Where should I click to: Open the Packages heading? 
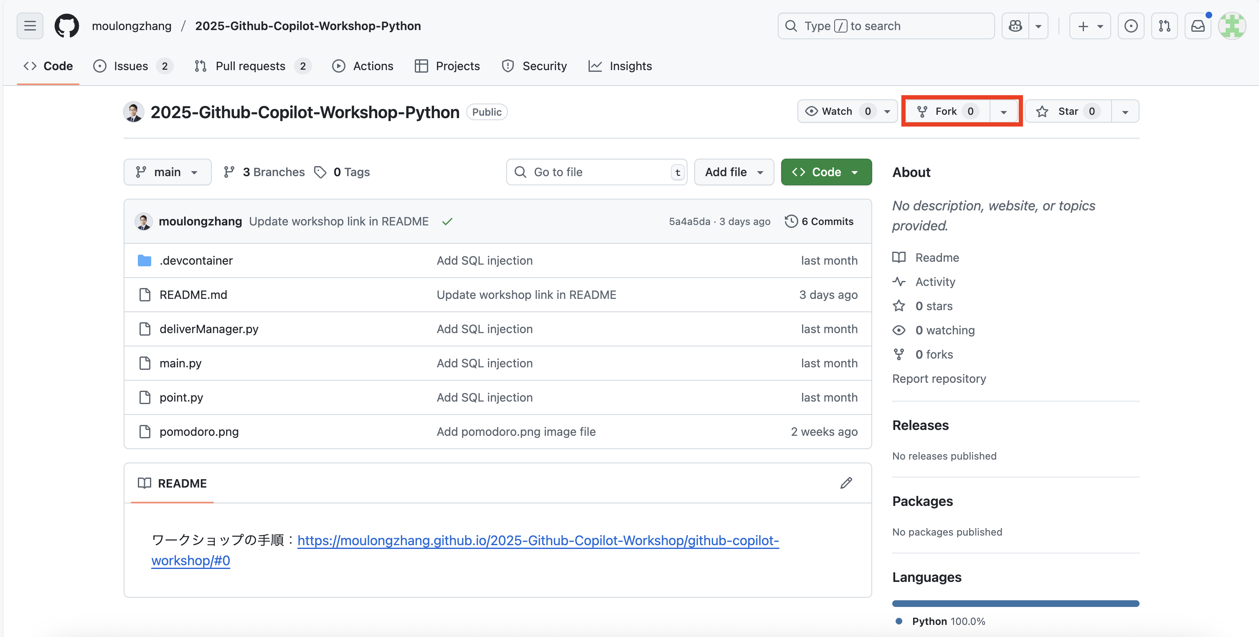pyautogui.click(x=922, y=501)
